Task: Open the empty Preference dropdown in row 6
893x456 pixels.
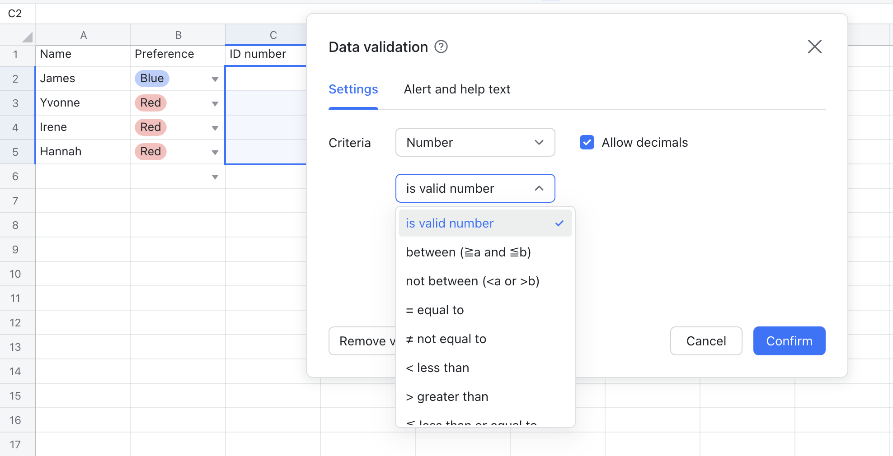Action: point(215,177)
